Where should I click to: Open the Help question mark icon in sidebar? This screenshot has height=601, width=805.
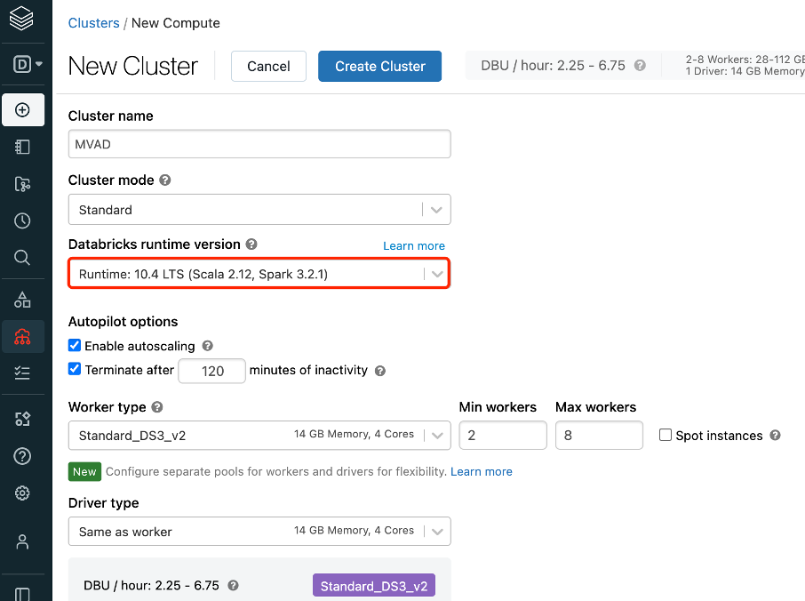22,456
